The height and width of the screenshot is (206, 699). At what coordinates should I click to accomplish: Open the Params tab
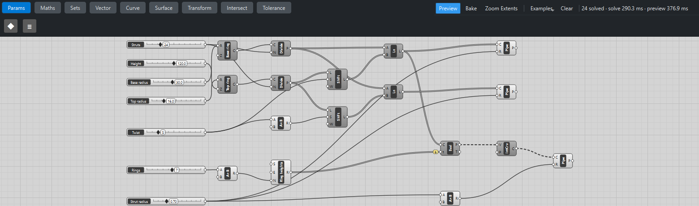click(16, 8)
